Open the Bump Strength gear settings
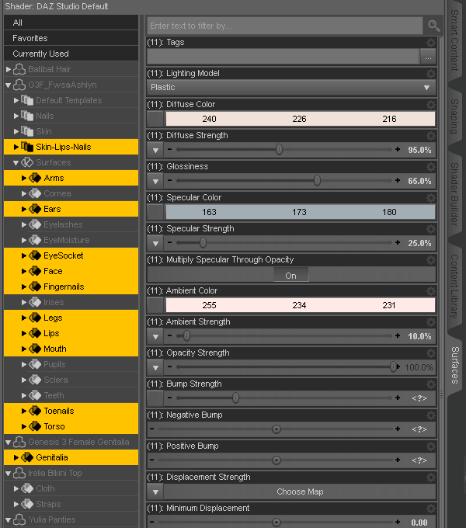 (430, 384)
